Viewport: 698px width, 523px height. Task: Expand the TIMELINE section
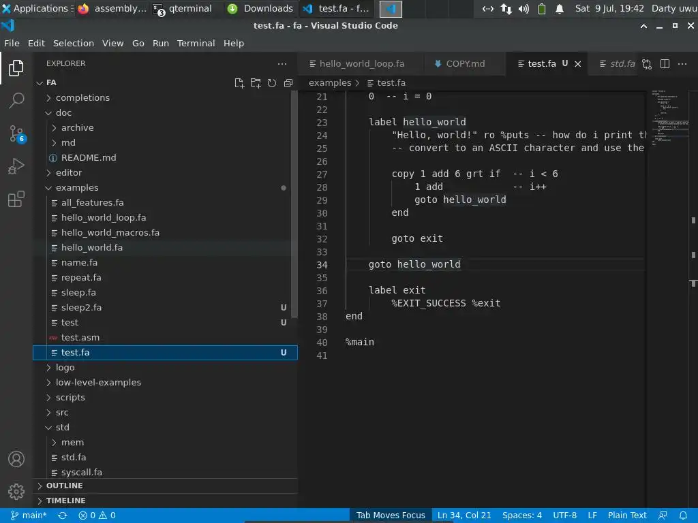click(165, 501)
